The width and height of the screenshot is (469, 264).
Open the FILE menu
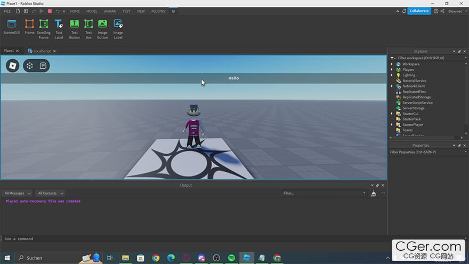7,11
